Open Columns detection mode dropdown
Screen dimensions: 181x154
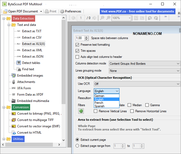pos(144,64)
